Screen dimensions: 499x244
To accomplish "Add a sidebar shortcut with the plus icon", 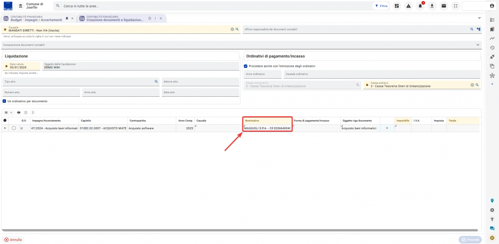I will coord(492,84).
